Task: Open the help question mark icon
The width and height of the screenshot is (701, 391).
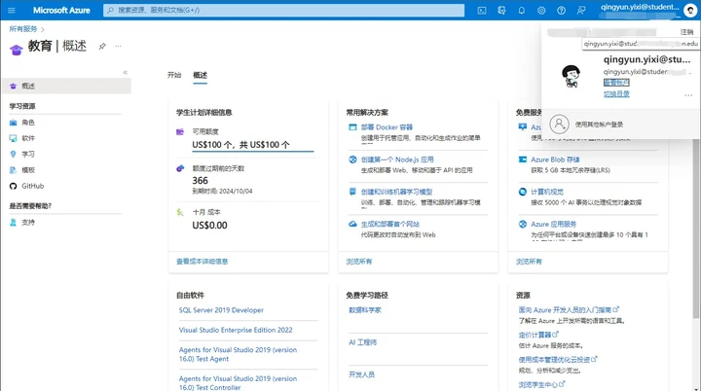Action: click(x=561, y=11)
